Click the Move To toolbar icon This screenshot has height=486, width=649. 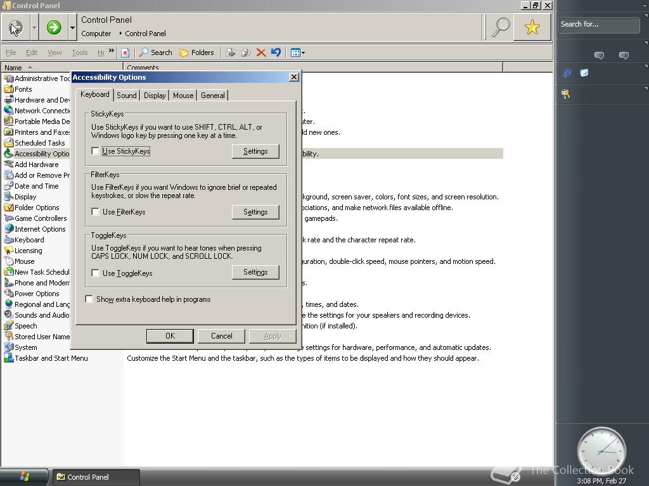coord(231,53)
